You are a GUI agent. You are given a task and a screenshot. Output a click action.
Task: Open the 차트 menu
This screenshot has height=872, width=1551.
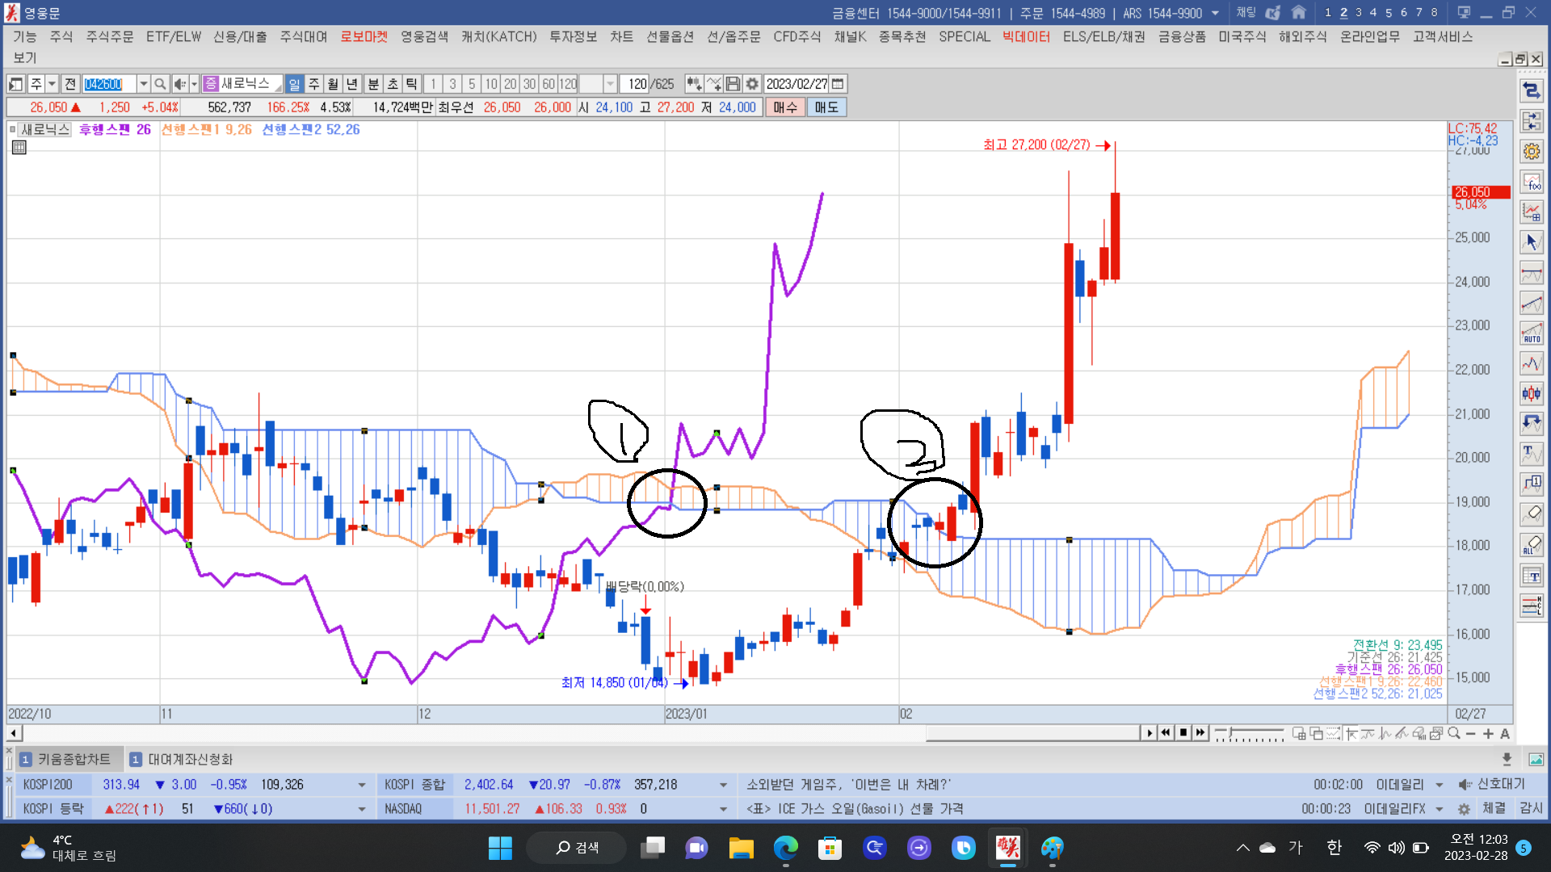click(x=621, y=37)
